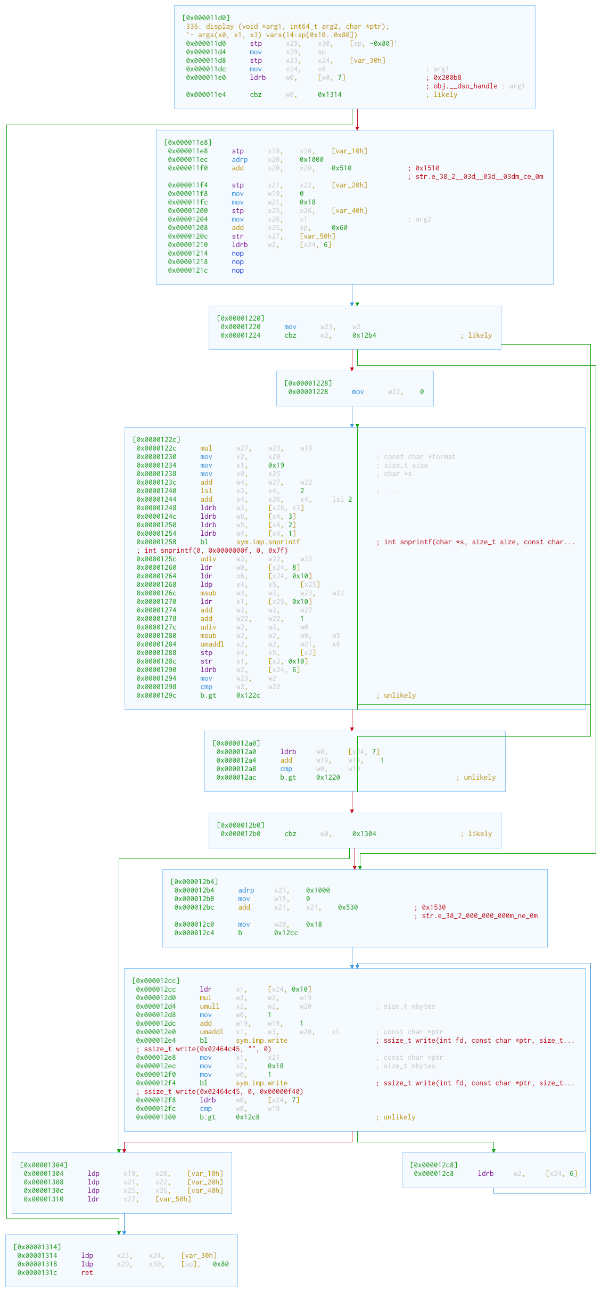Click mov w21, 0x18 at 0x000011fc
Screen dimensions: 601x1292
(x=242, y=202)
